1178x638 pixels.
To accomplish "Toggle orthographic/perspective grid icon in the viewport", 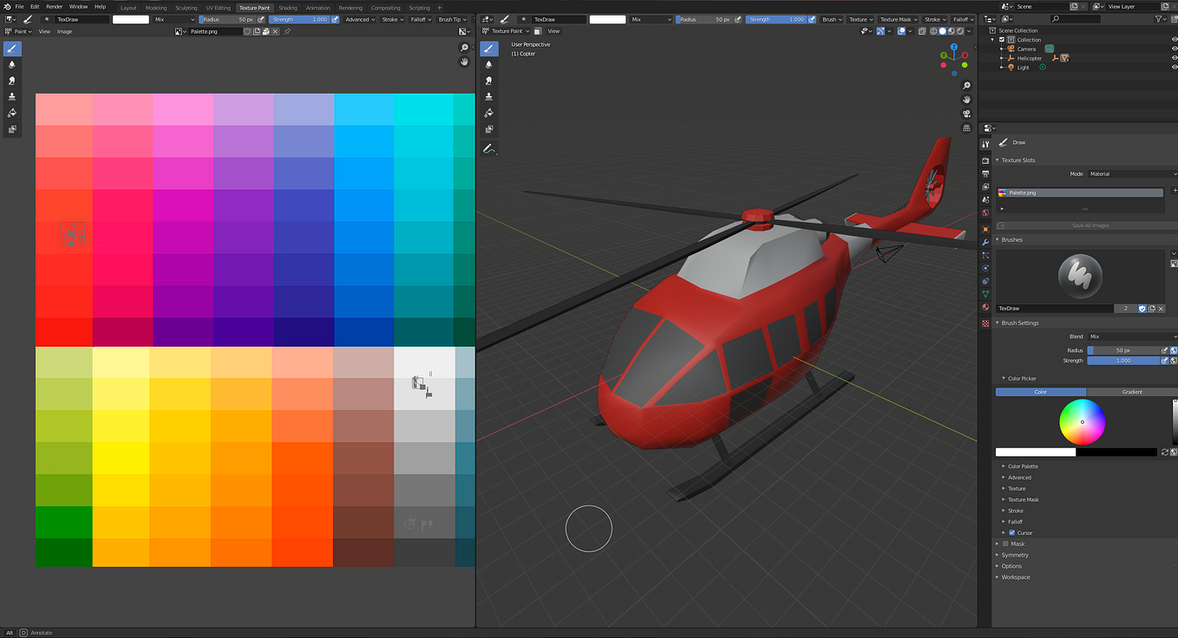I will 966,128.
